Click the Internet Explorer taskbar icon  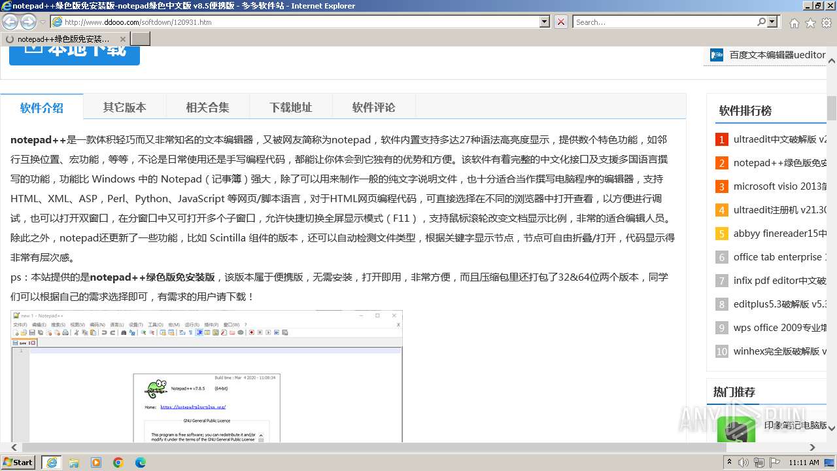51,462
